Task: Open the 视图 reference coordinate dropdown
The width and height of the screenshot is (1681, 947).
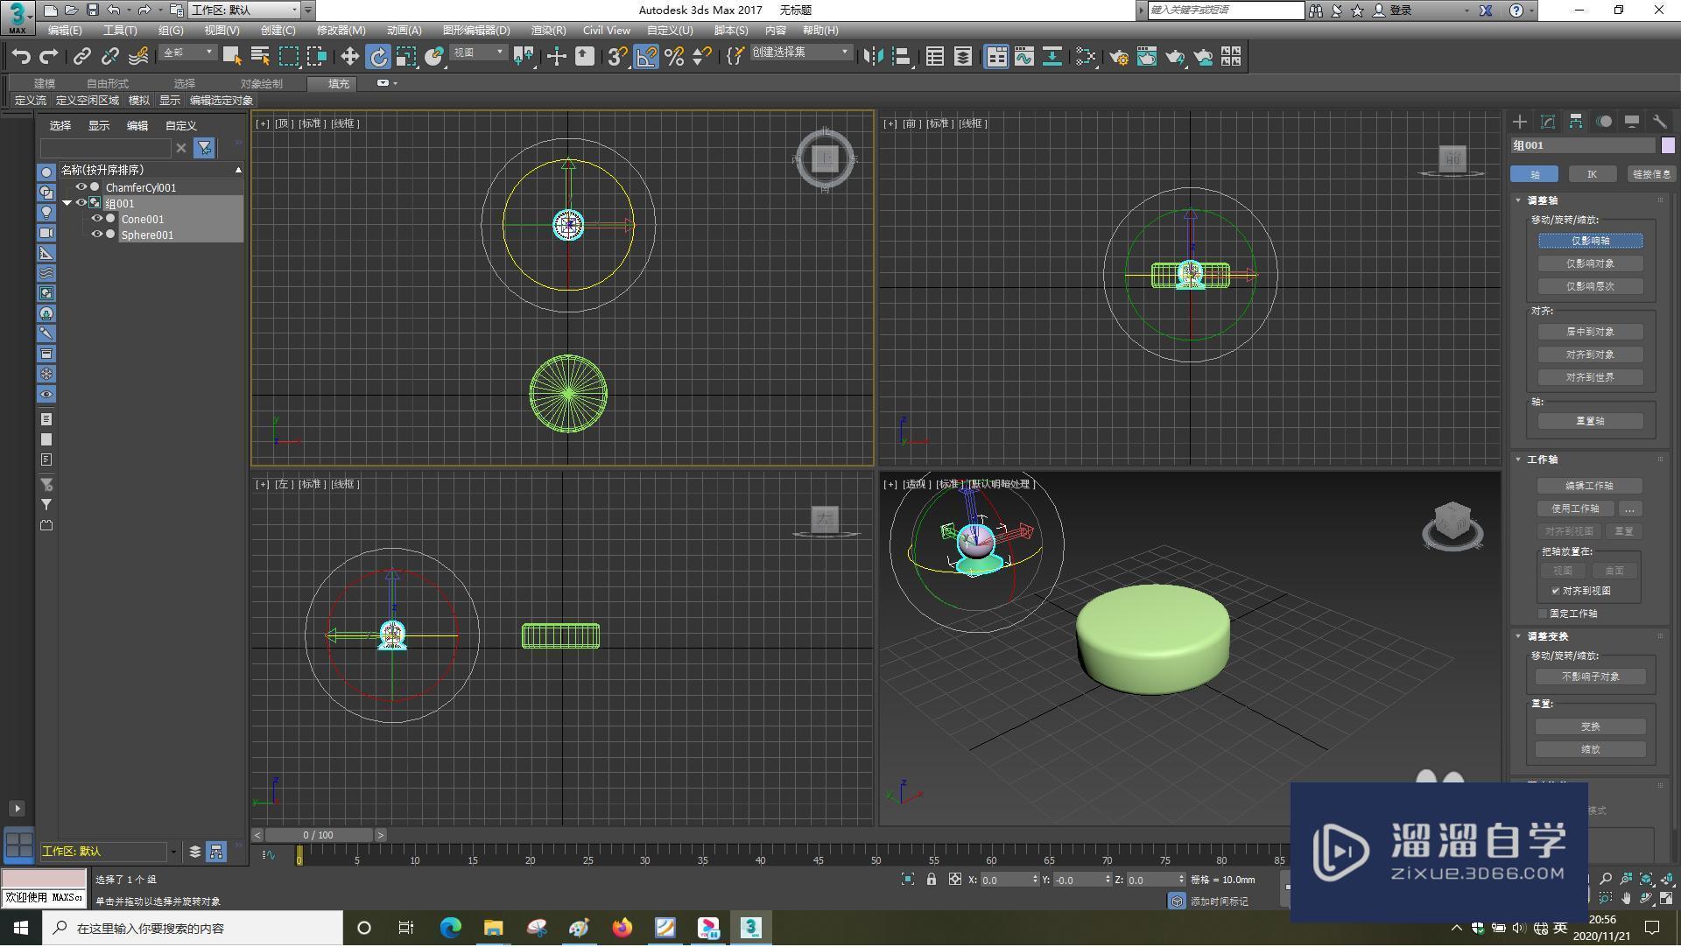Action: 478,53
